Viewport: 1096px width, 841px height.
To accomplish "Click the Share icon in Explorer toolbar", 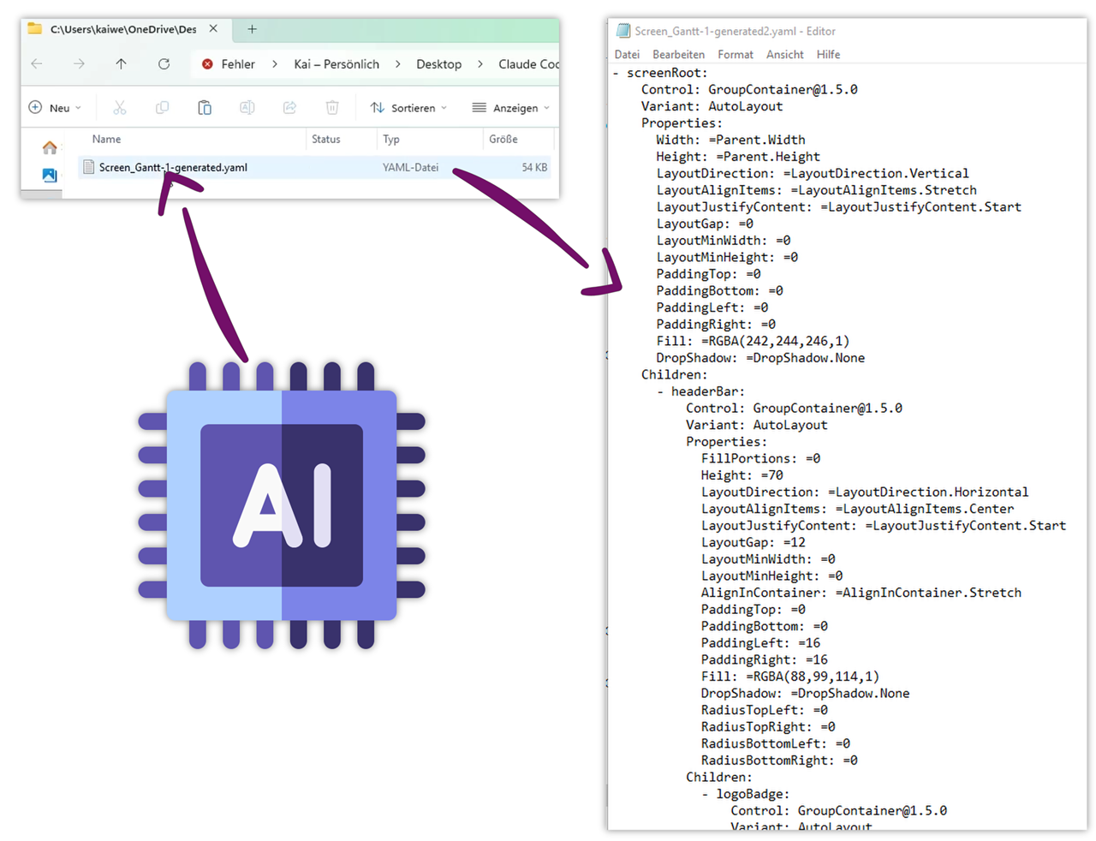I will tap(289, 108).
